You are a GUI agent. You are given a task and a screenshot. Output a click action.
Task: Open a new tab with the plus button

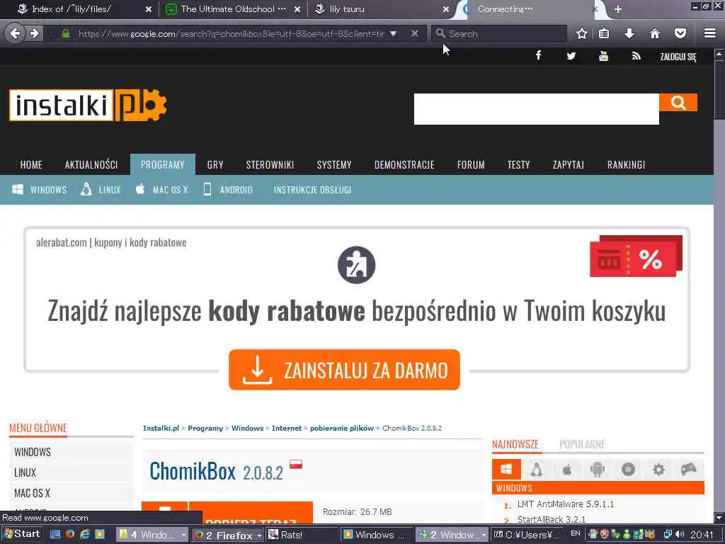click(x=617, y=9)
